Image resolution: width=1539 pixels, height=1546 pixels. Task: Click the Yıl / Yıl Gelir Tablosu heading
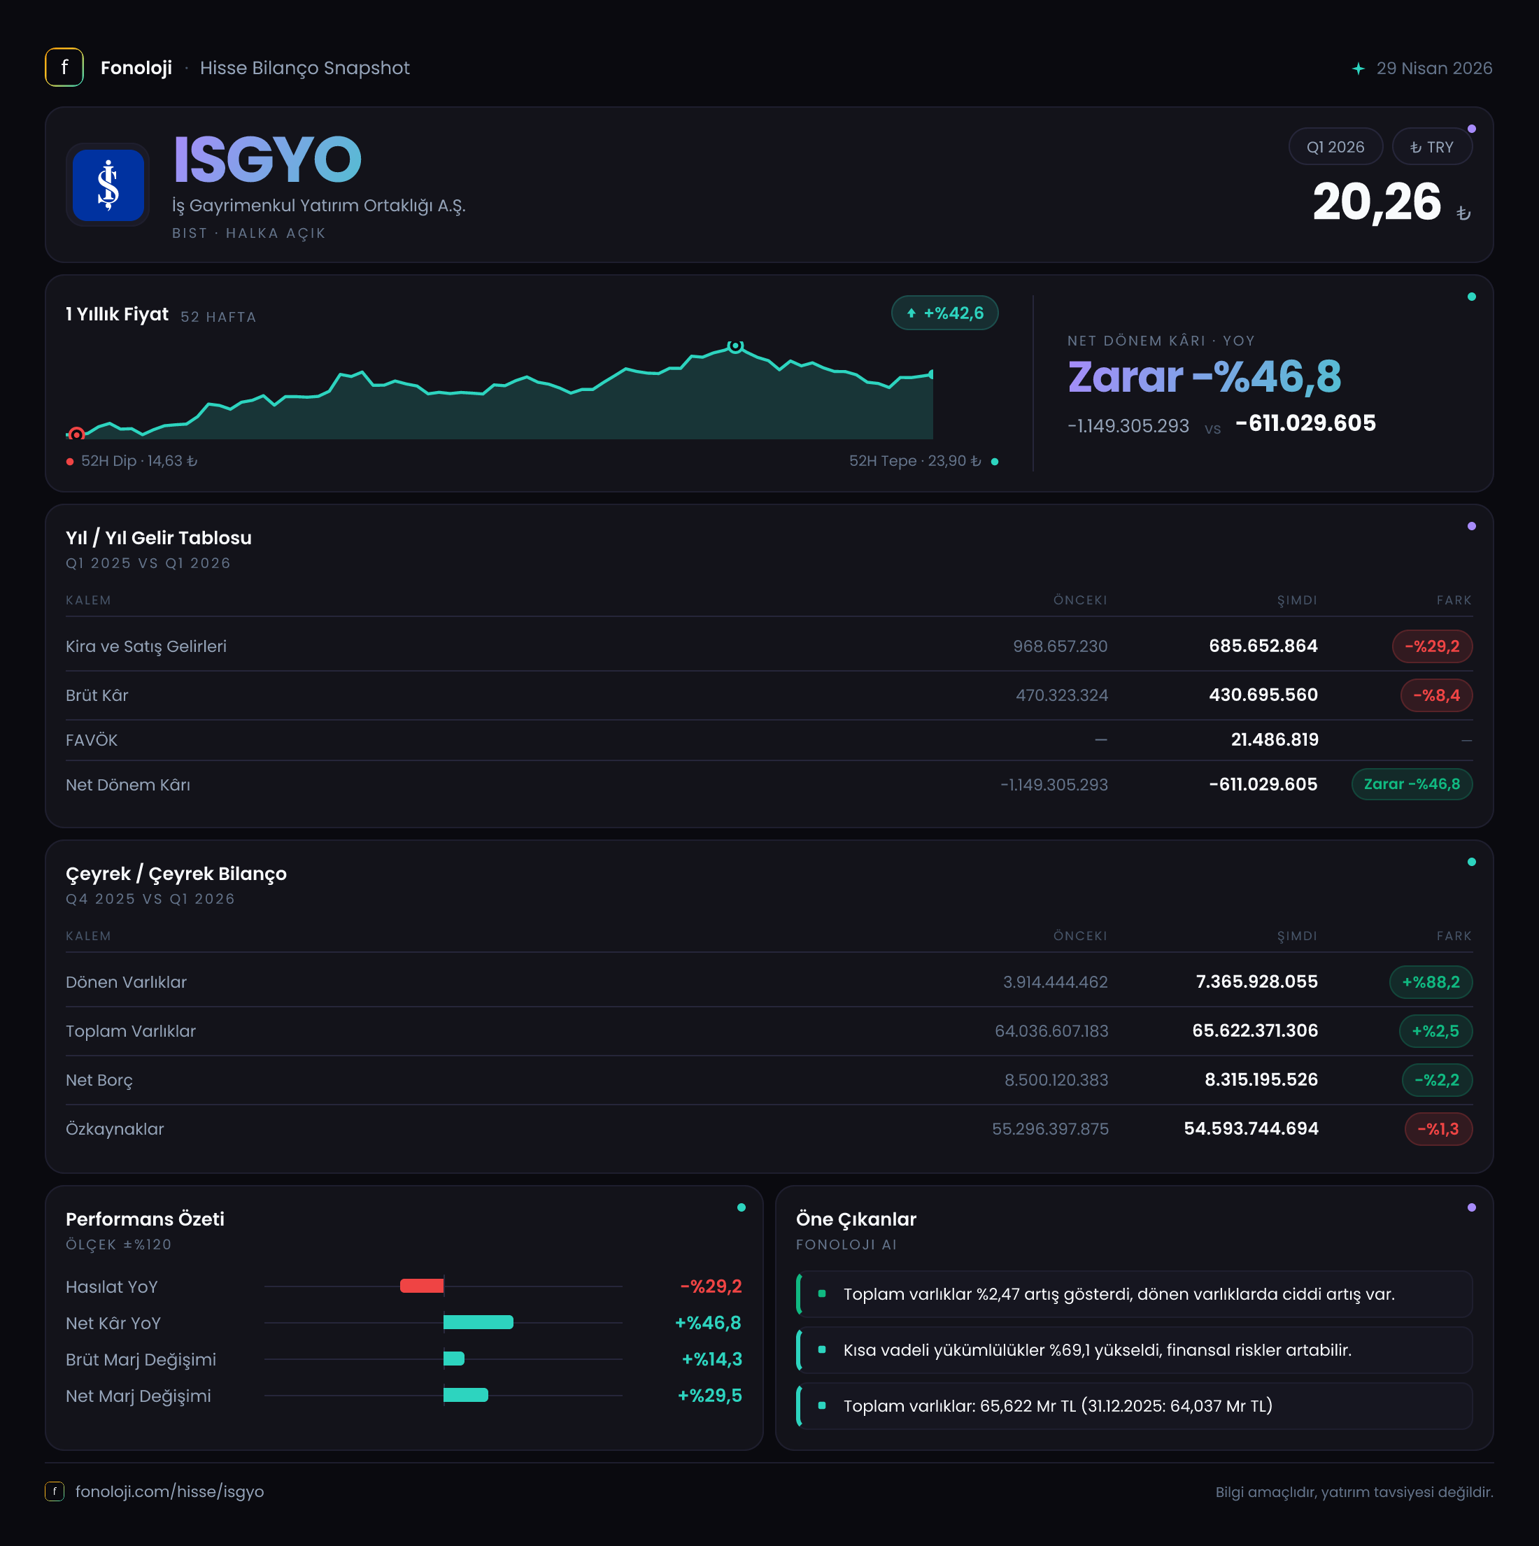point(159,538)
